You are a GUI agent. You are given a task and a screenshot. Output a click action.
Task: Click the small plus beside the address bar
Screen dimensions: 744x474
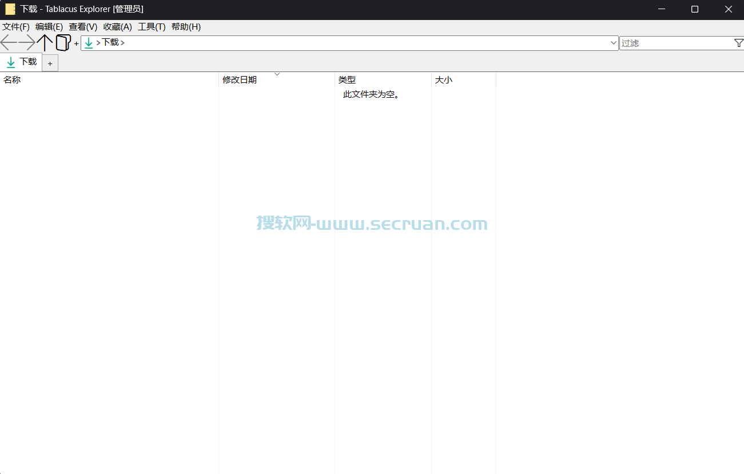tap(77, 43)
